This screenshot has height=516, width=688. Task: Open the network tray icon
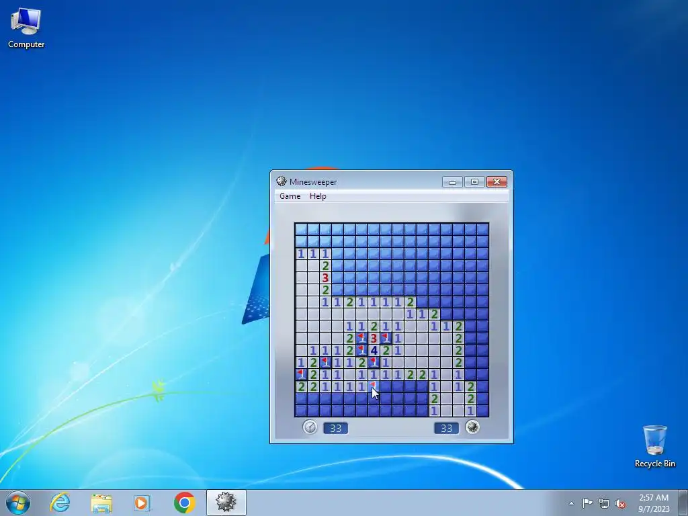(x=604, y=503)
